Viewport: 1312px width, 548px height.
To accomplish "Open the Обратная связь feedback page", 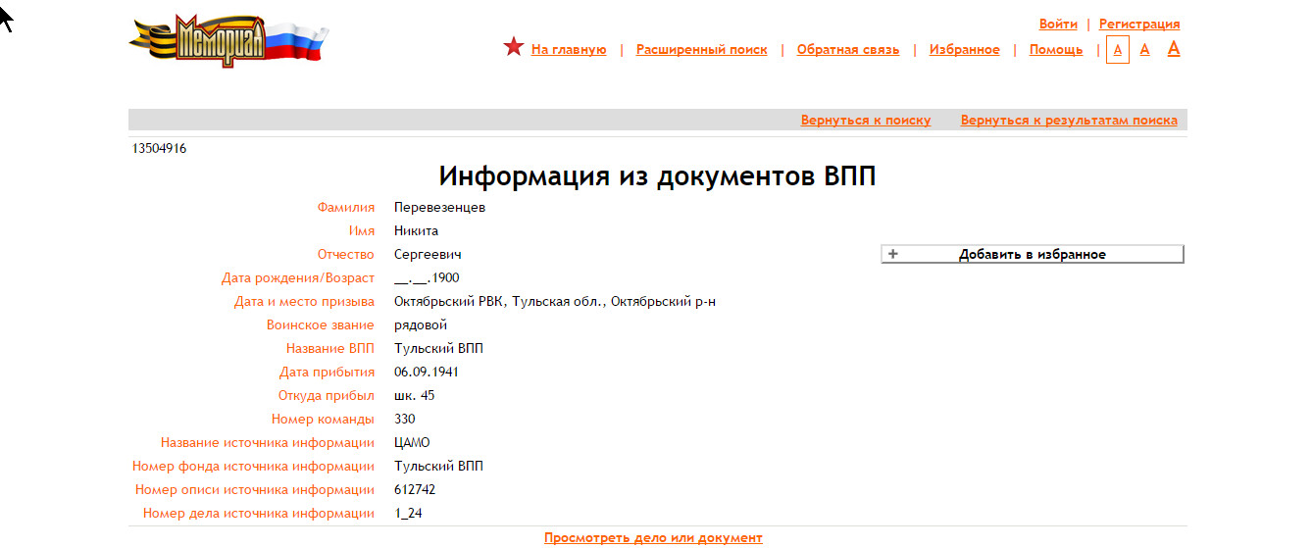I will 847,50.
